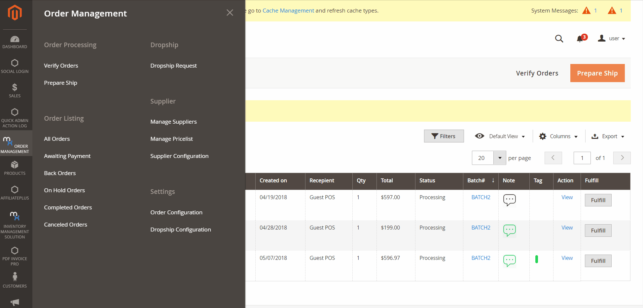Open Canceled Orders menu entry
This screenshot has height=308, width=643.
[65, 225]
